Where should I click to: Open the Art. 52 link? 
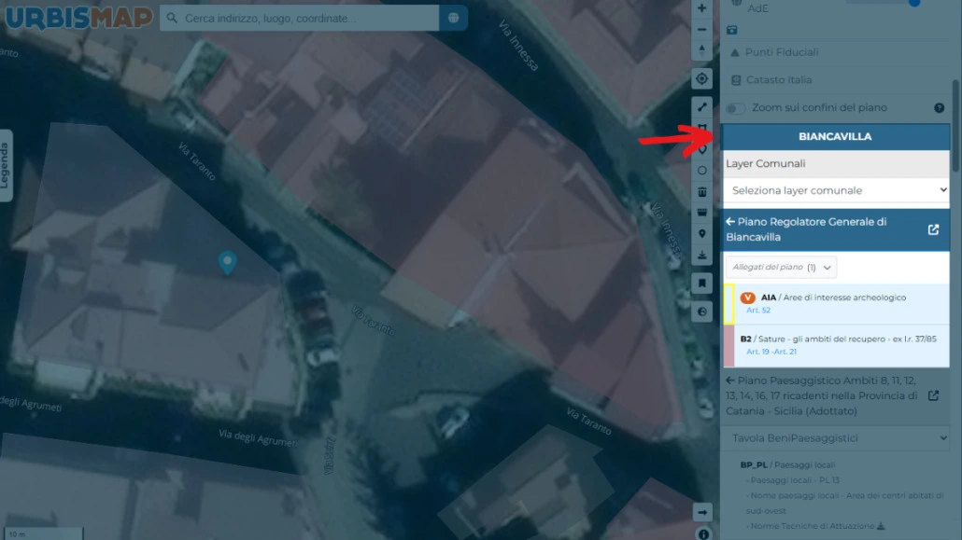758,311
